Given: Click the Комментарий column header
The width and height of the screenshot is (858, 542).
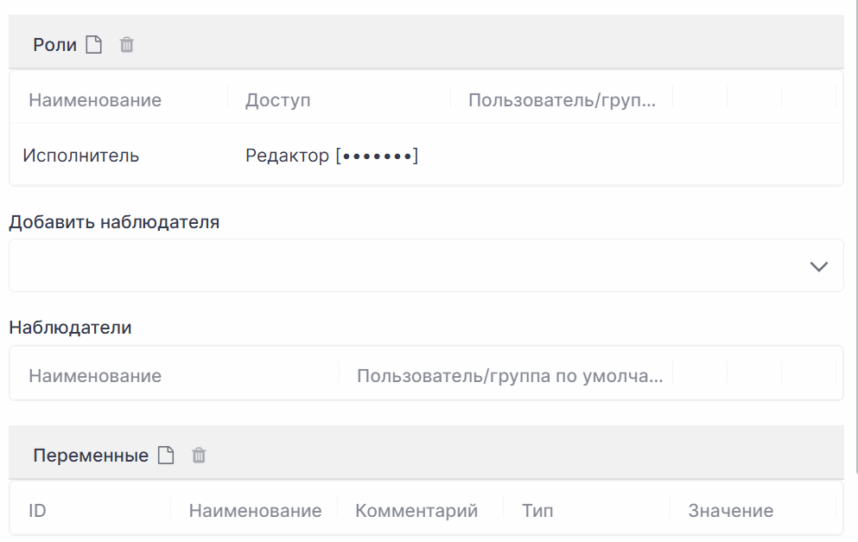Looking at the screenshot, I should coord(416,511).
